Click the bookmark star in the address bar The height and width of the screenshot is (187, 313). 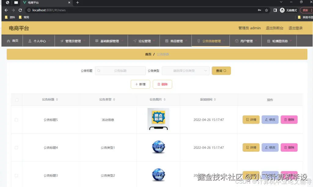266,10
